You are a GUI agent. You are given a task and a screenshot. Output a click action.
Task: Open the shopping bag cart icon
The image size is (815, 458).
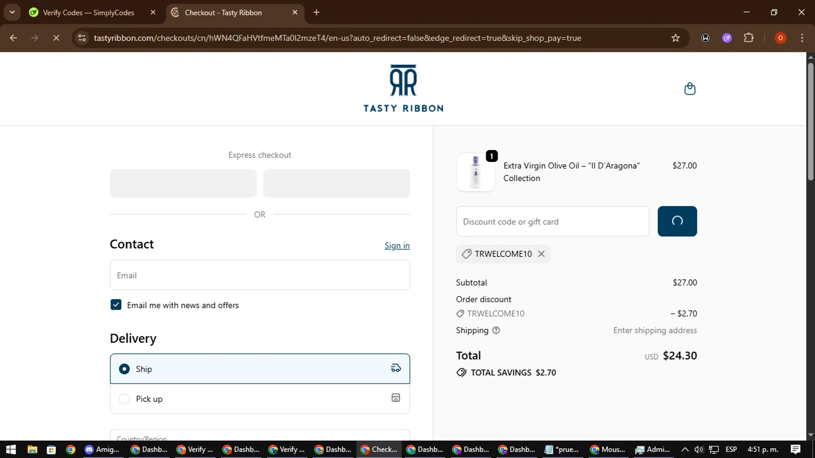pyautogui.click(x=689, y=89)
